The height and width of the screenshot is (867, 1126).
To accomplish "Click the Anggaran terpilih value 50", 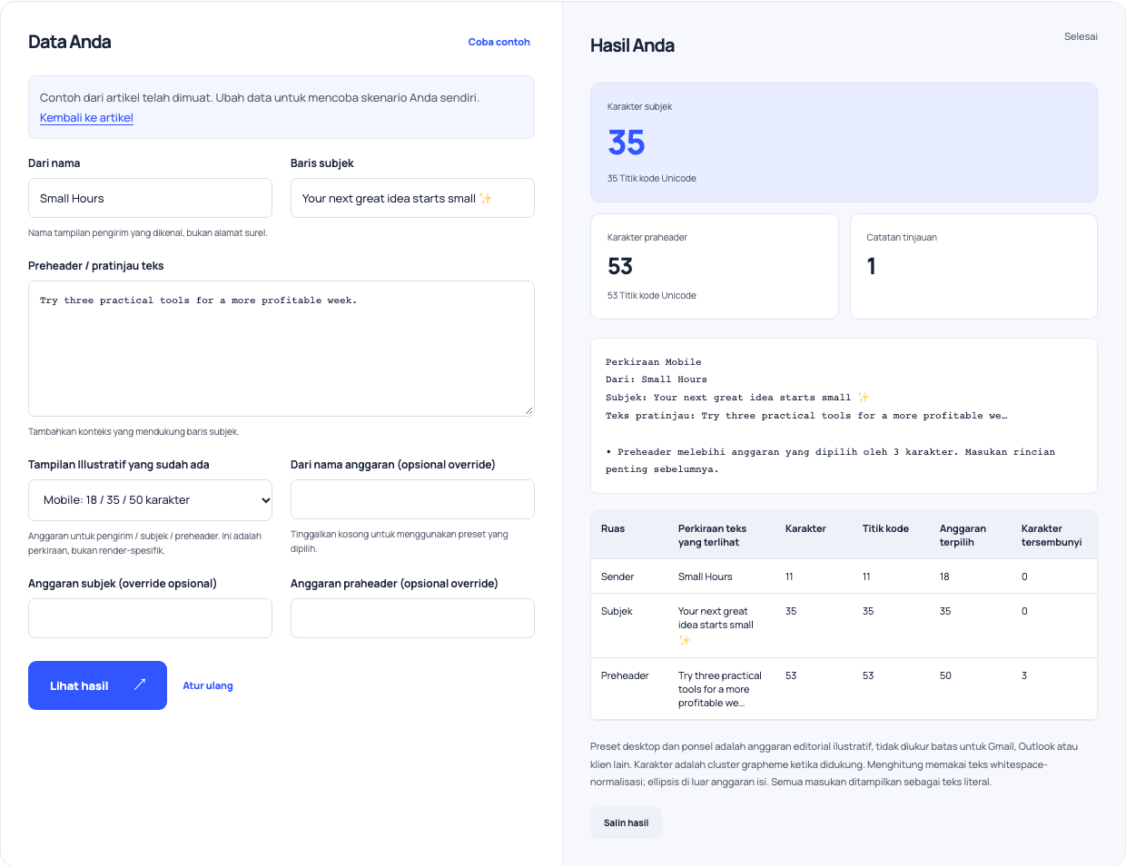I will pyautogui.click(x=945, y=675).
